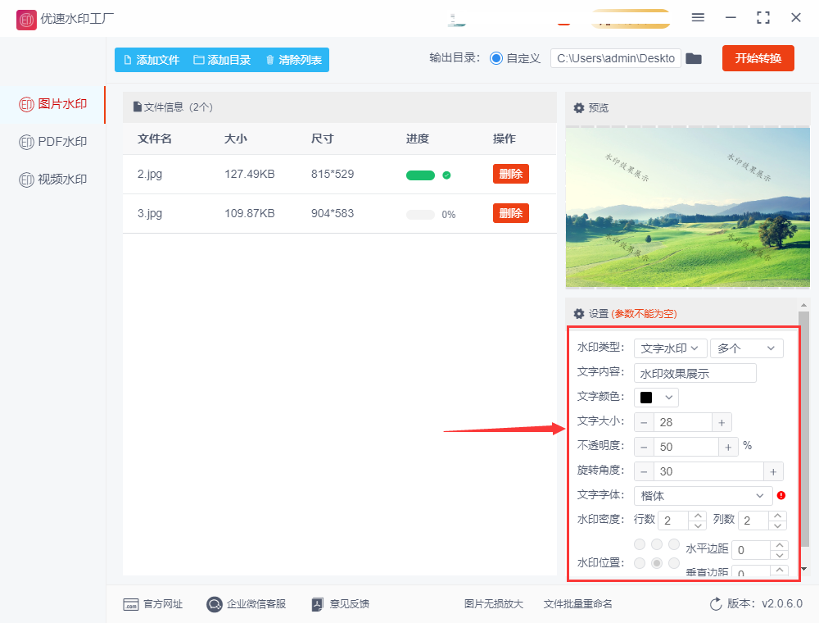This screenshot has height=623, width=819.
Task: Open the 官方网址 link
Action: 163,604
